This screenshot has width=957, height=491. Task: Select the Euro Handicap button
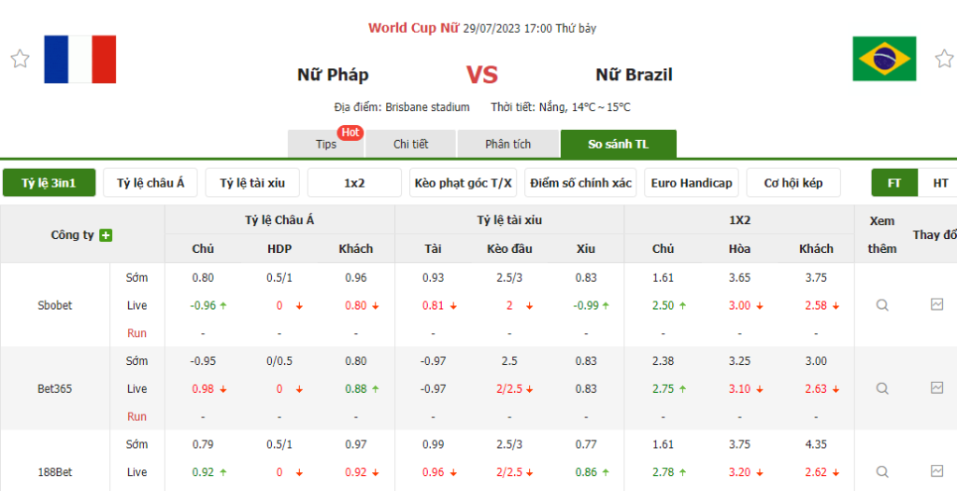tap(692, 183)
